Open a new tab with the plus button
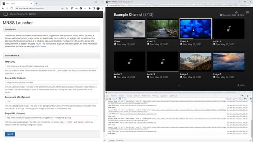 tap(36, 4)
